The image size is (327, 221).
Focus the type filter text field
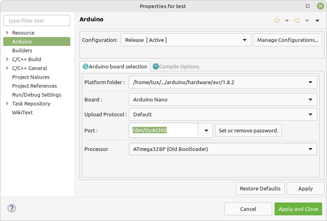(37, 21)
